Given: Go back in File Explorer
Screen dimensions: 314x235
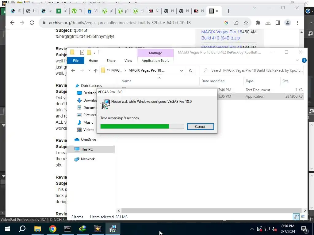Looking at the screenshot, I should point(73,70).
